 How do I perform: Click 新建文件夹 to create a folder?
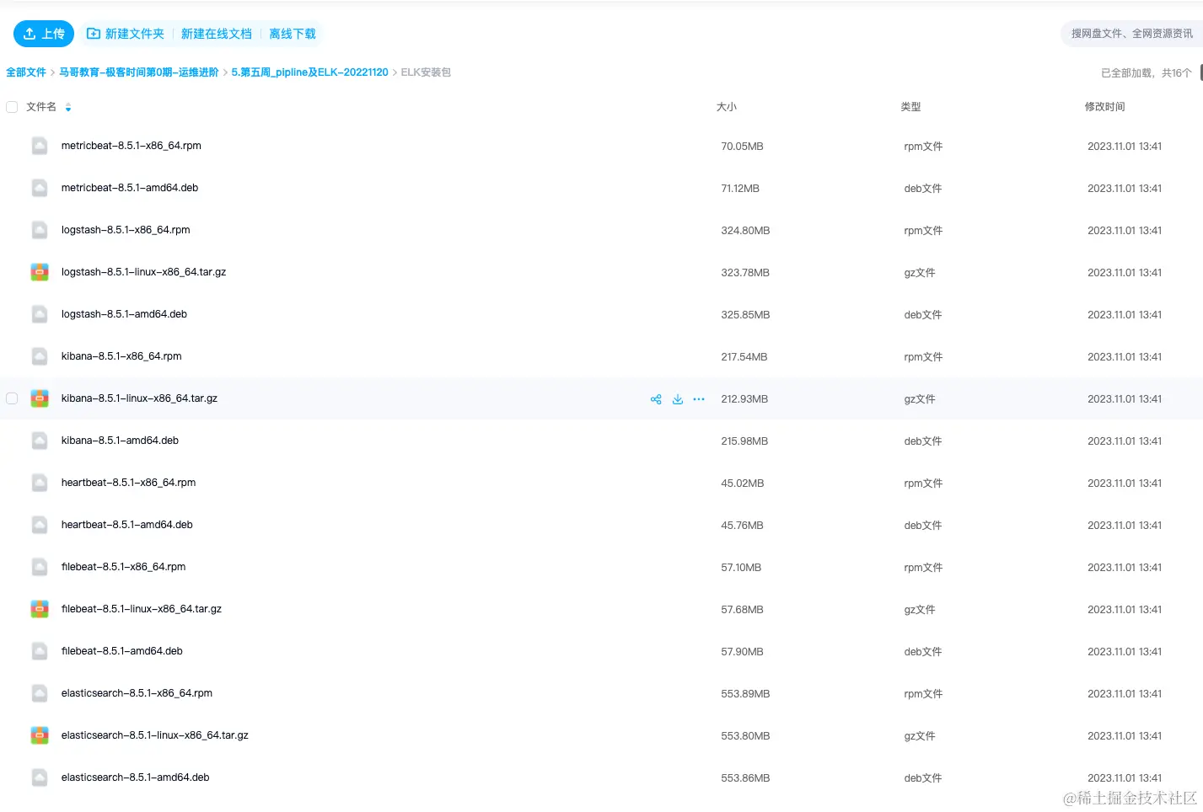pos(126,34)
